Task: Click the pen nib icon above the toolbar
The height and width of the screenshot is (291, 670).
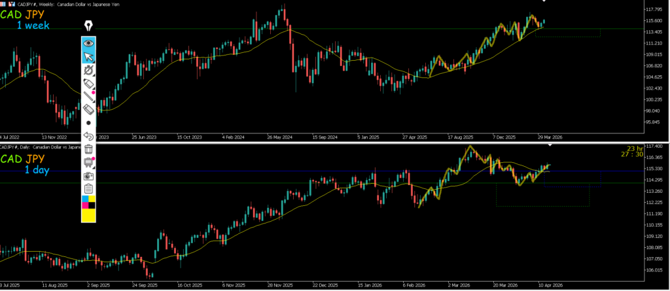Action: click(89, 26)
